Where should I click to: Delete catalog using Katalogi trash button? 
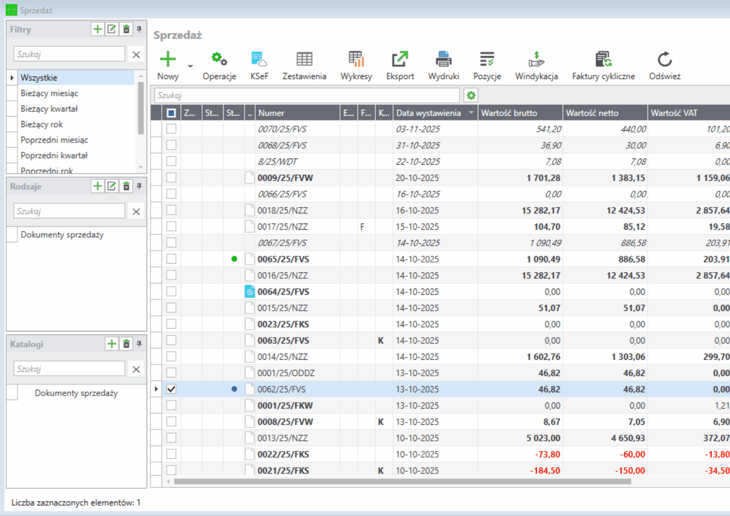point(127,343)
